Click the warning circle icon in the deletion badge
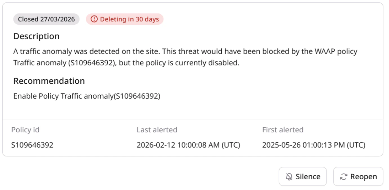The image size is (389, 190). (94, 19)
